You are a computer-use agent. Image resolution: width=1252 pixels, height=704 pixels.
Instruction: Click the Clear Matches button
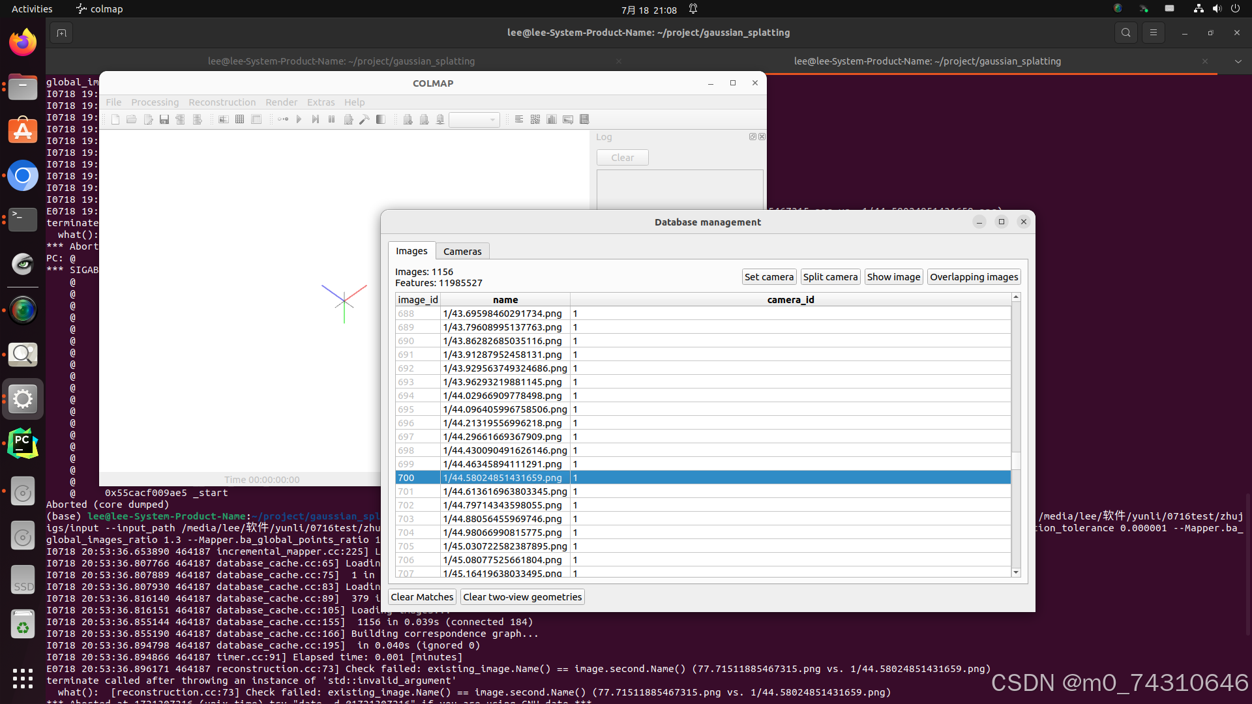pos(422,597)
